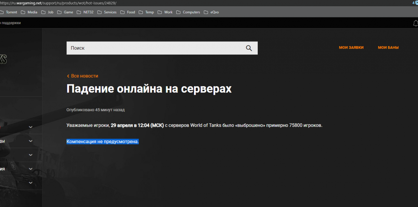Image resolution: width=418 pixels, height=207 pixels.
Task: Open the notifications bell icon
Action: coord(416,23)
